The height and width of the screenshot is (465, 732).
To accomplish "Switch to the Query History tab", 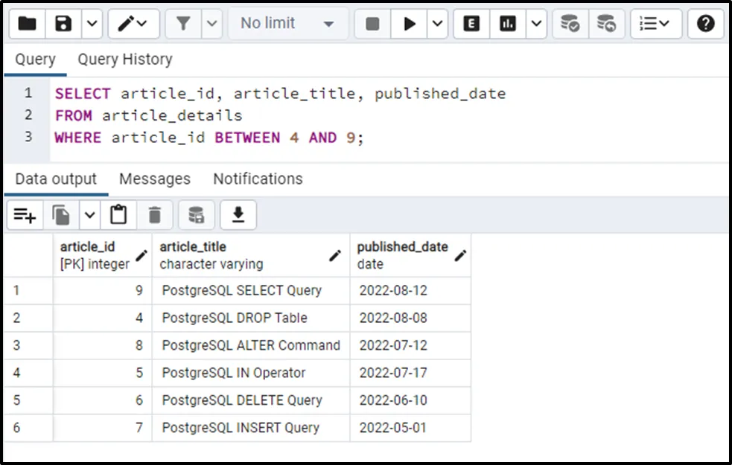I will click(x=124, y=60).
